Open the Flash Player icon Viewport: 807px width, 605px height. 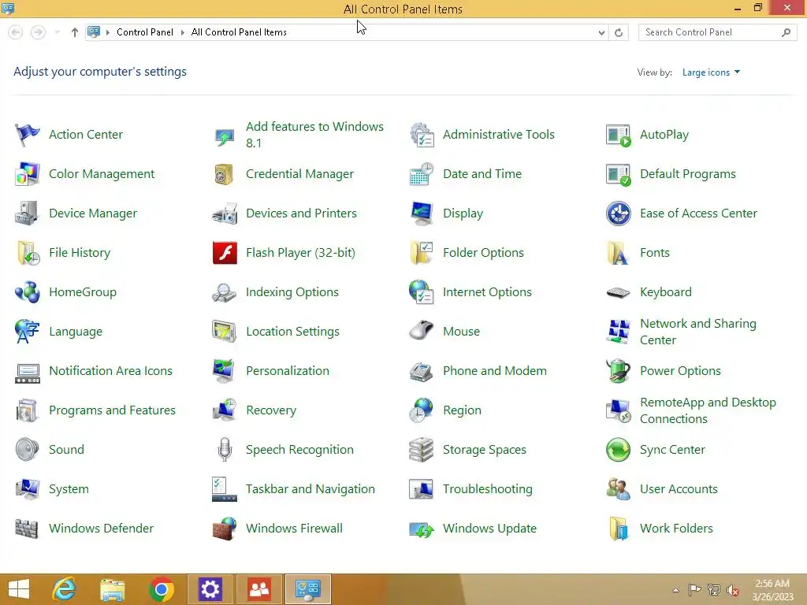coord(225,253)
